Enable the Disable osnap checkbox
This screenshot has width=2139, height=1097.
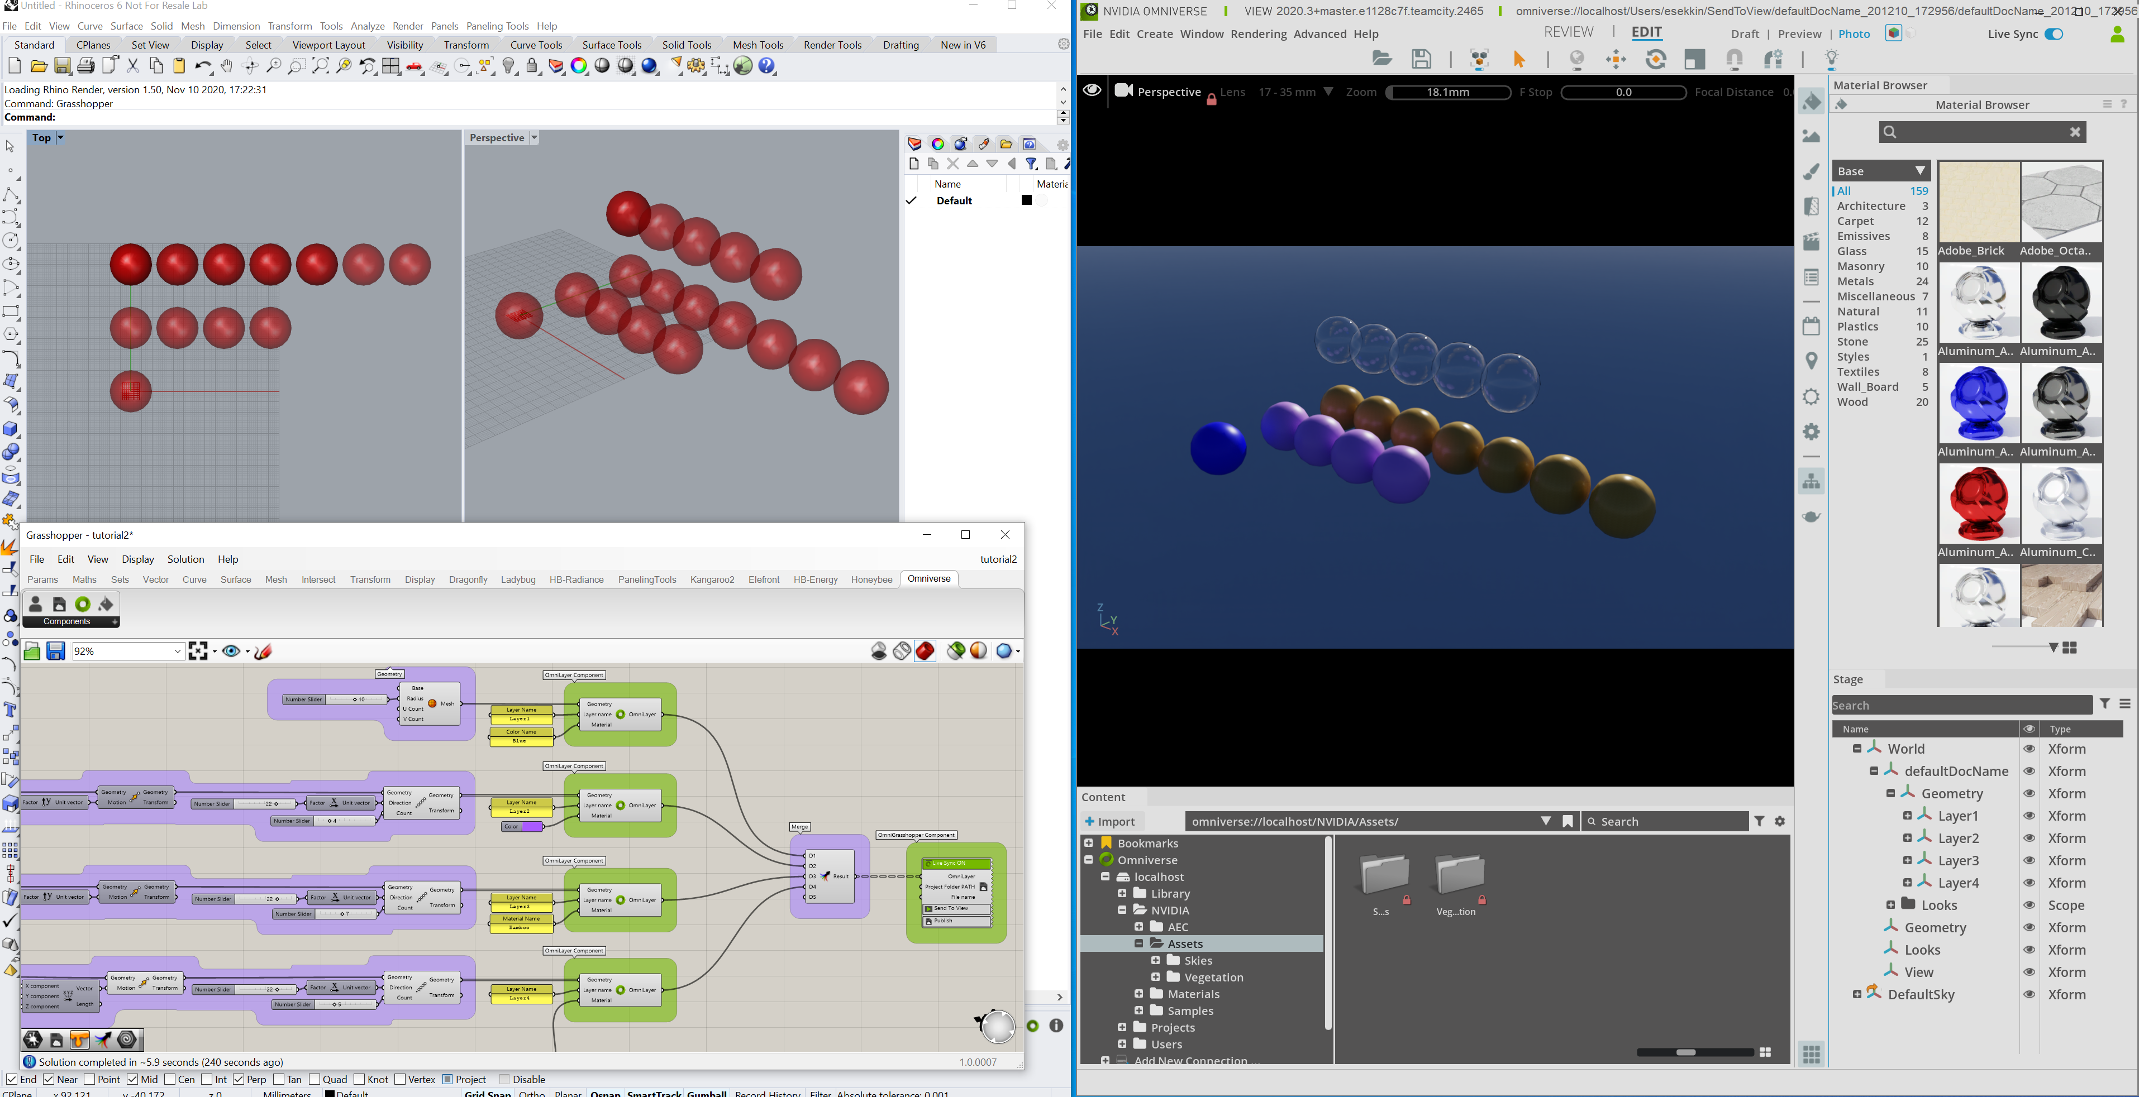click(x=504, y=1080)
